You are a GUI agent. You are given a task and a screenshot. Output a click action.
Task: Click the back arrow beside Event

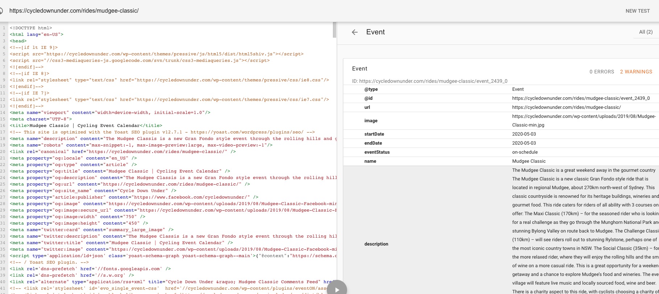355,32
